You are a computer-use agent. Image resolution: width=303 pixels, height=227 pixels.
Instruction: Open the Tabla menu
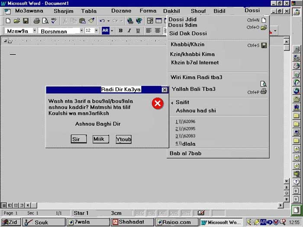89,11
